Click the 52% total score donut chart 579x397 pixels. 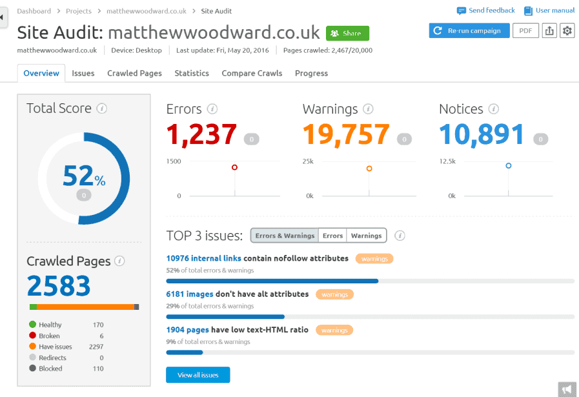point(84,178)
